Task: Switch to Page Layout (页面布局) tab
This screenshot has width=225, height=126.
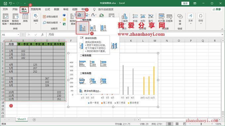Action: tap(36, 9)
